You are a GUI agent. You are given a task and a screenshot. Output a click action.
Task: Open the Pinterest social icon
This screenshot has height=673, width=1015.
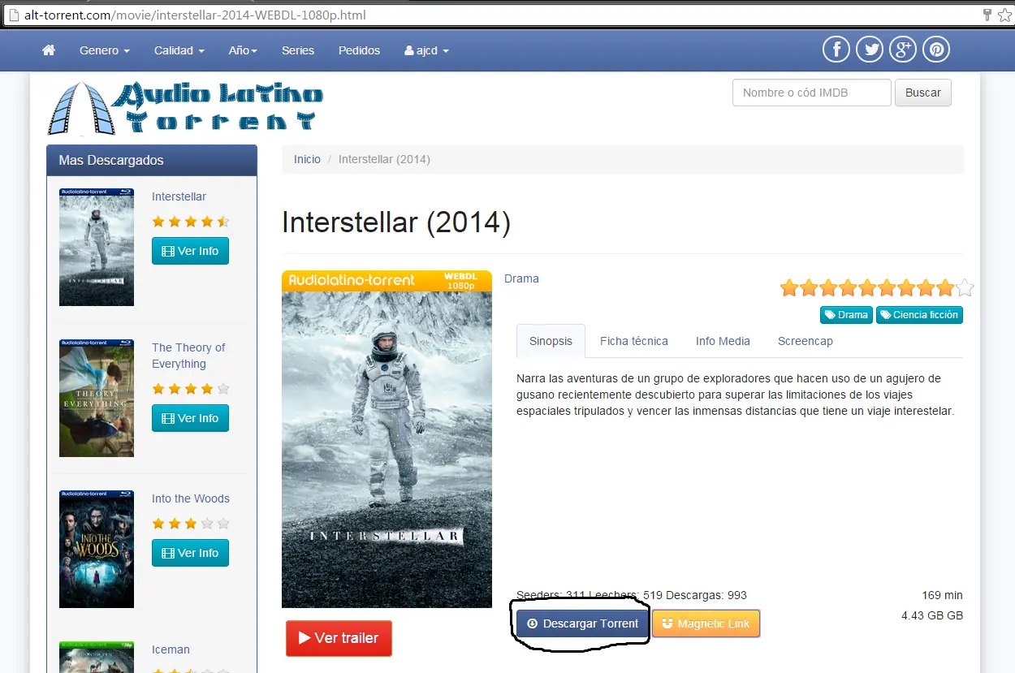coord(936,50)
